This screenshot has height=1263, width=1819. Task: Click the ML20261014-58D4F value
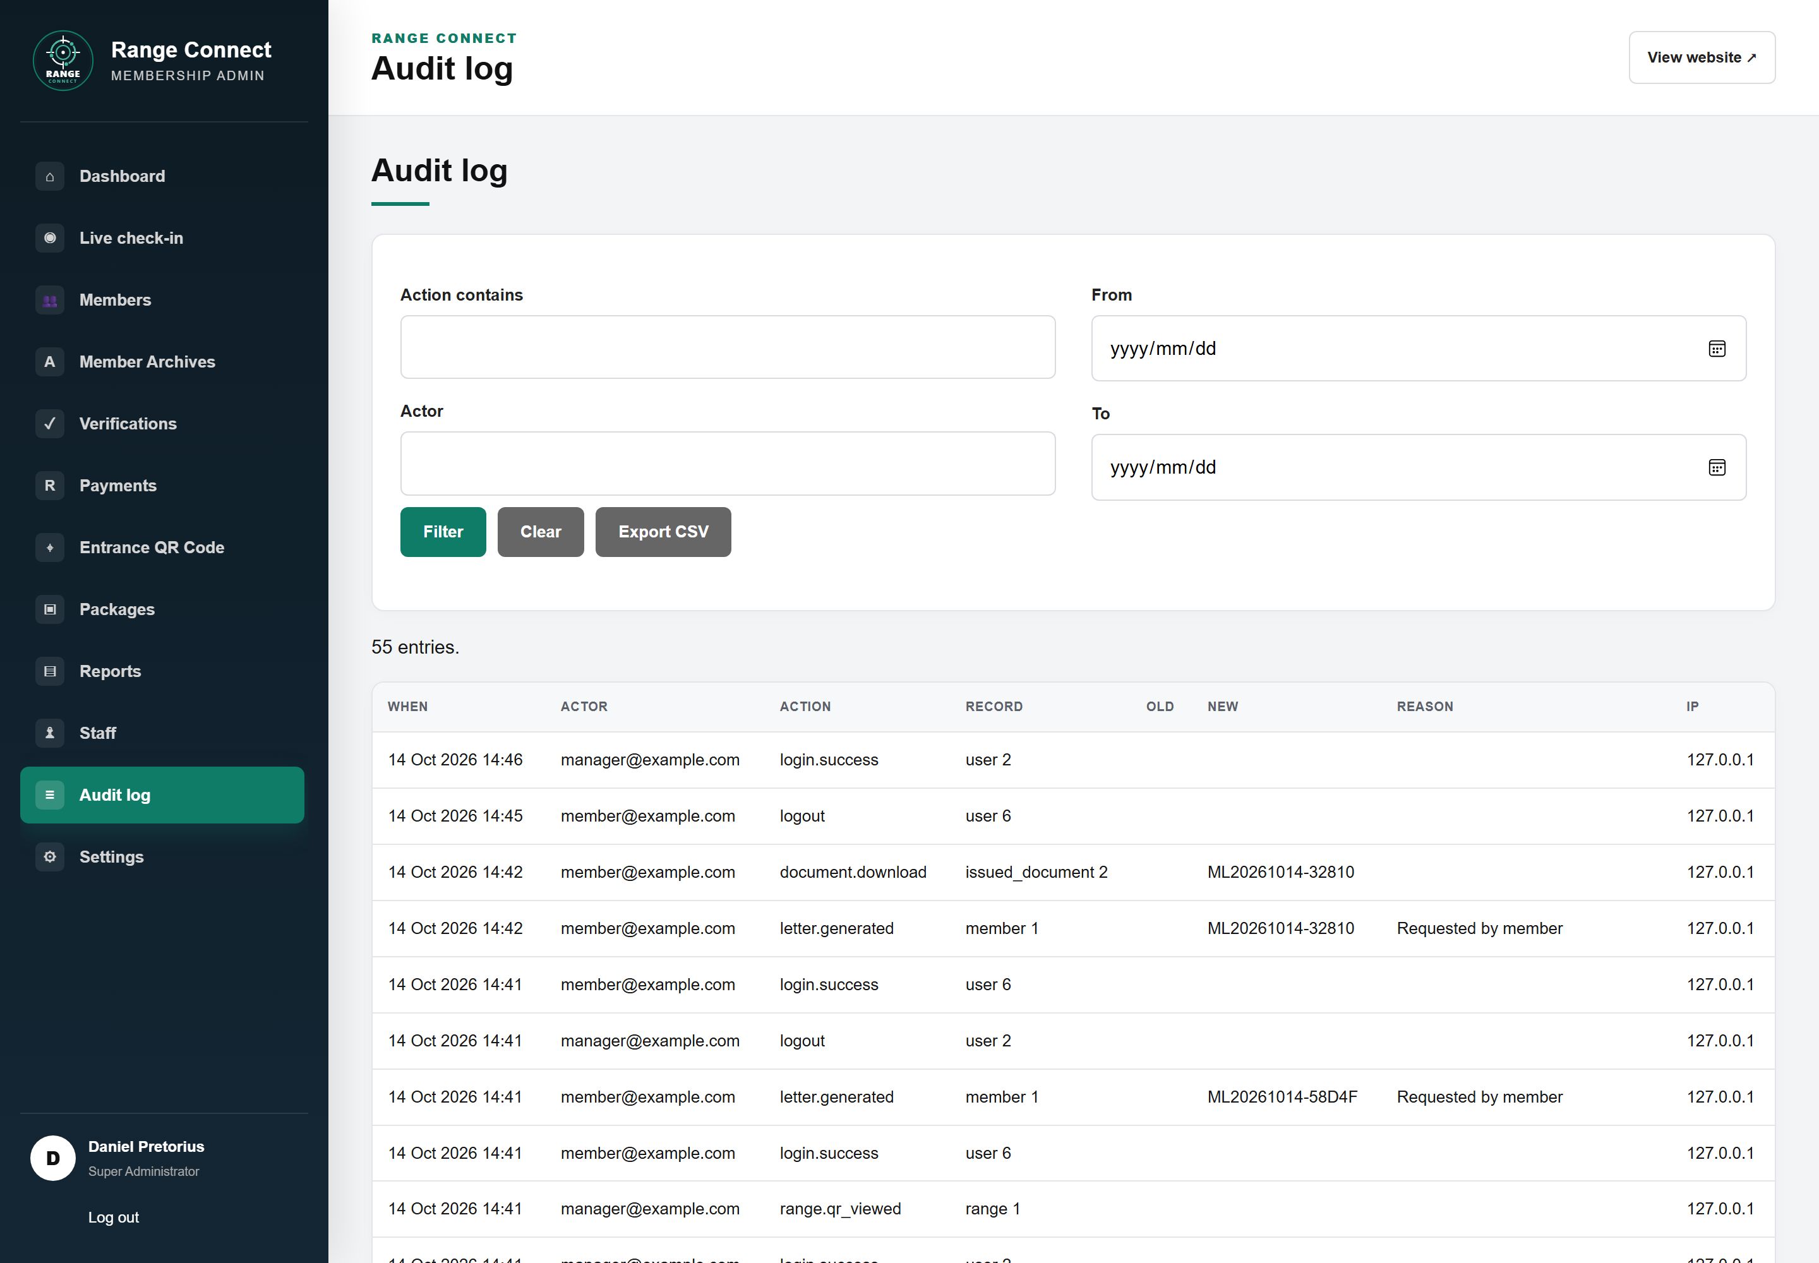coord(1282,1097)
